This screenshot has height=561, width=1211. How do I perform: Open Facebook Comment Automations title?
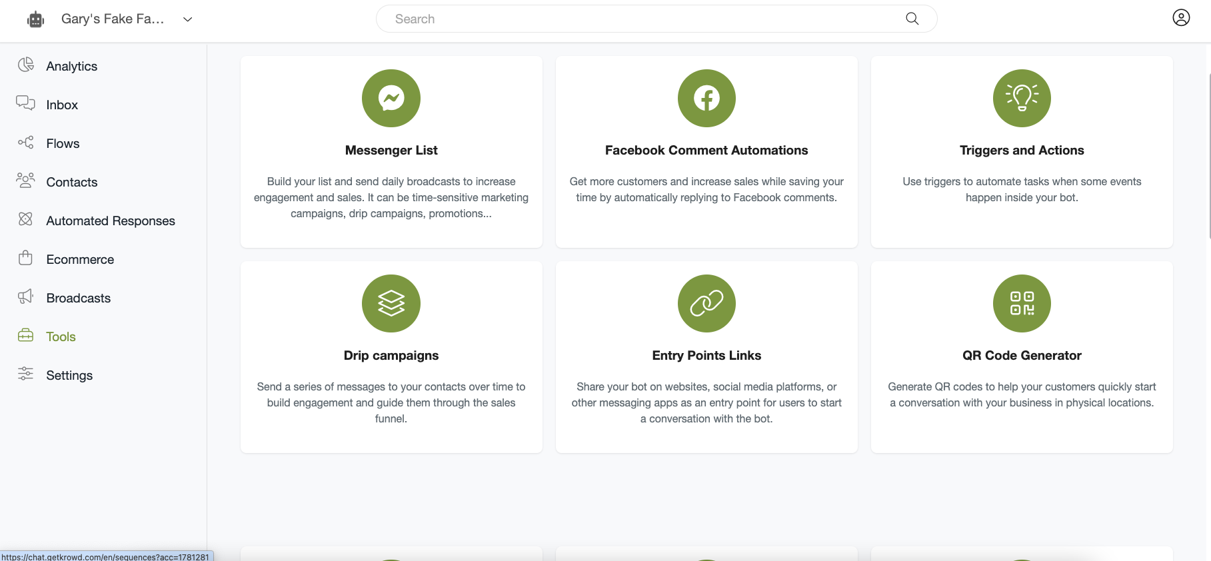(x=706, y=150)
